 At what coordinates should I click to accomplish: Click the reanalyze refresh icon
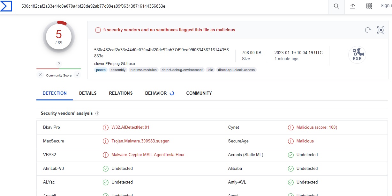point(368,30)
